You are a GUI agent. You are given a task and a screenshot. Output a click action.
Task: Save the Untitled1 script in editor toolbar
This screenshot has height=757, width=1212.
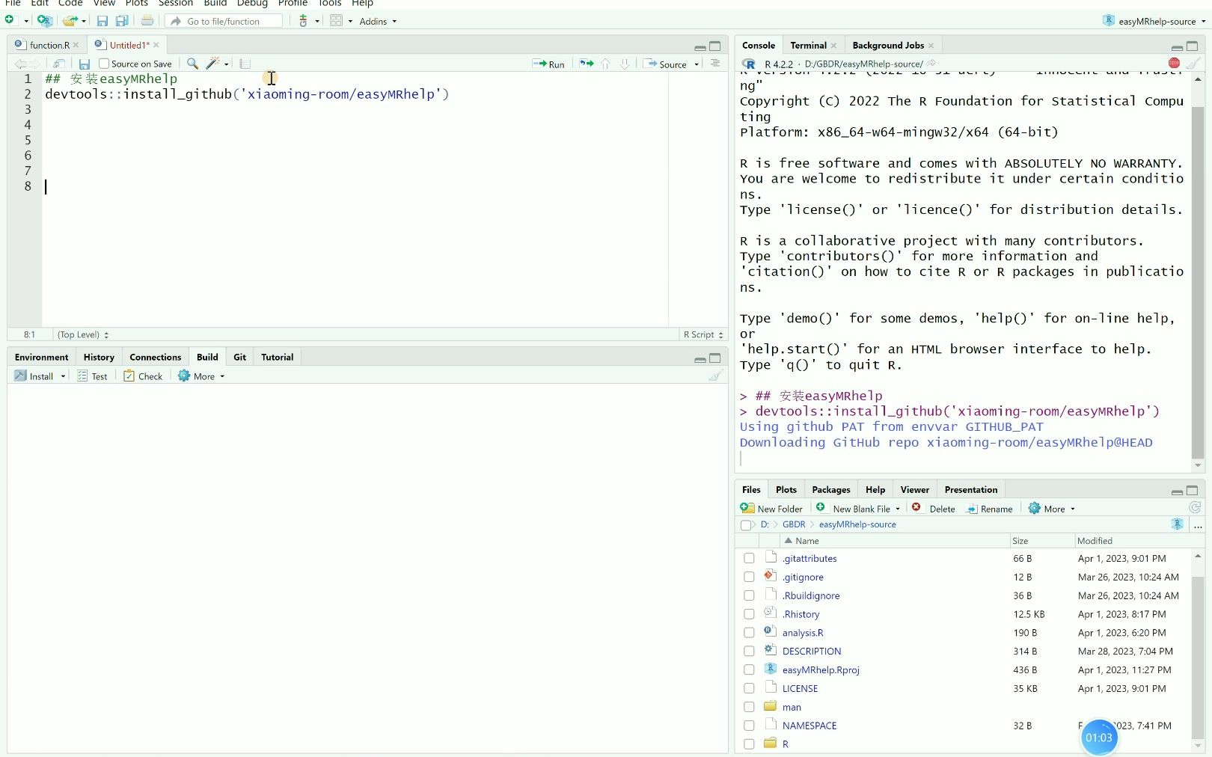pyautogui.click(x=84, y=64)
